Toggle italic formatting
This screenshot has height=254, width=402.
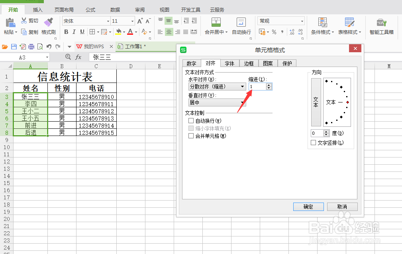pos(74,32)
